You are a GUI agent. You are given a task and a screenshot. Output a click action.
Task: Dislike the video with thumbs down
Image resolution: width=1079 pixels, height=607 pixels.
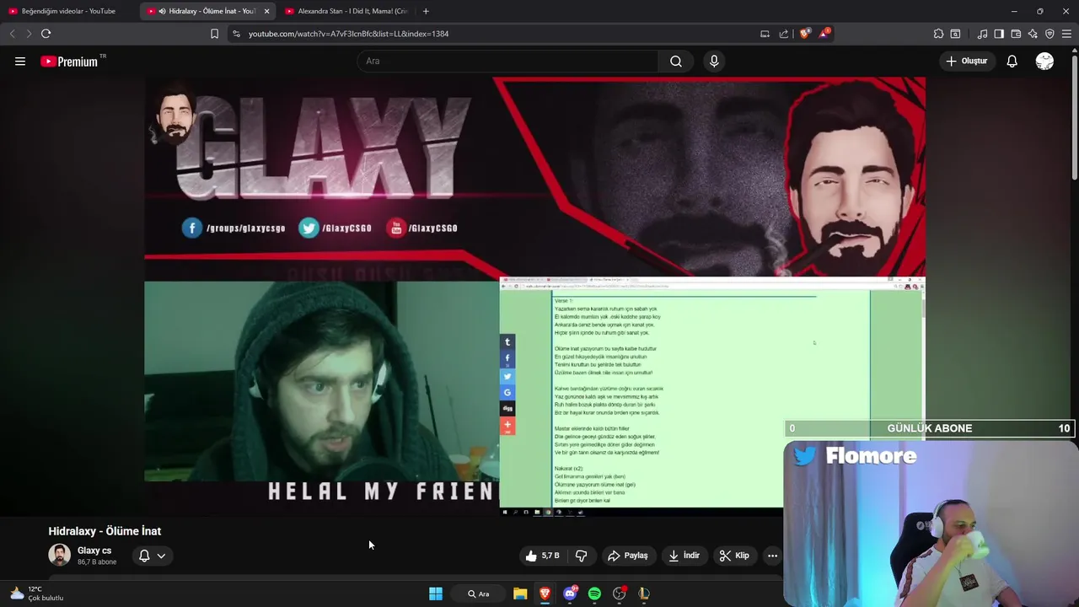click(582, 556)
